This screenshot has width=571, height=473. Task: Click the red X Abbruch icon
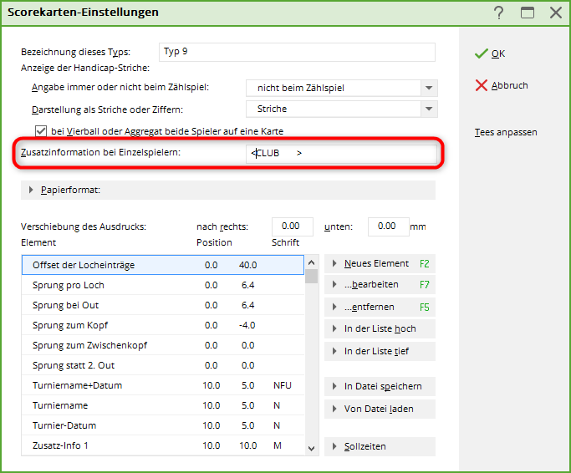tap(481, 85)
